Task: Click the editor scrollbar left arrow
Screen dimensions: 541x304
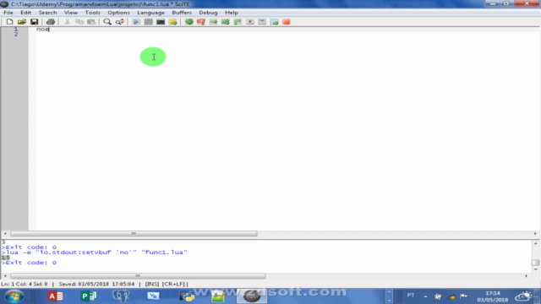Action: [5, 234]
